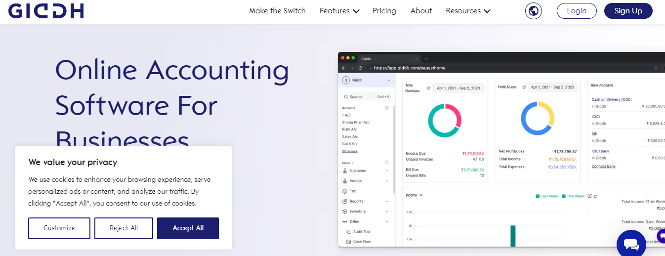The image size is (665, 256).
Task: Click the sidebar Search field
Action: [367, 97]
